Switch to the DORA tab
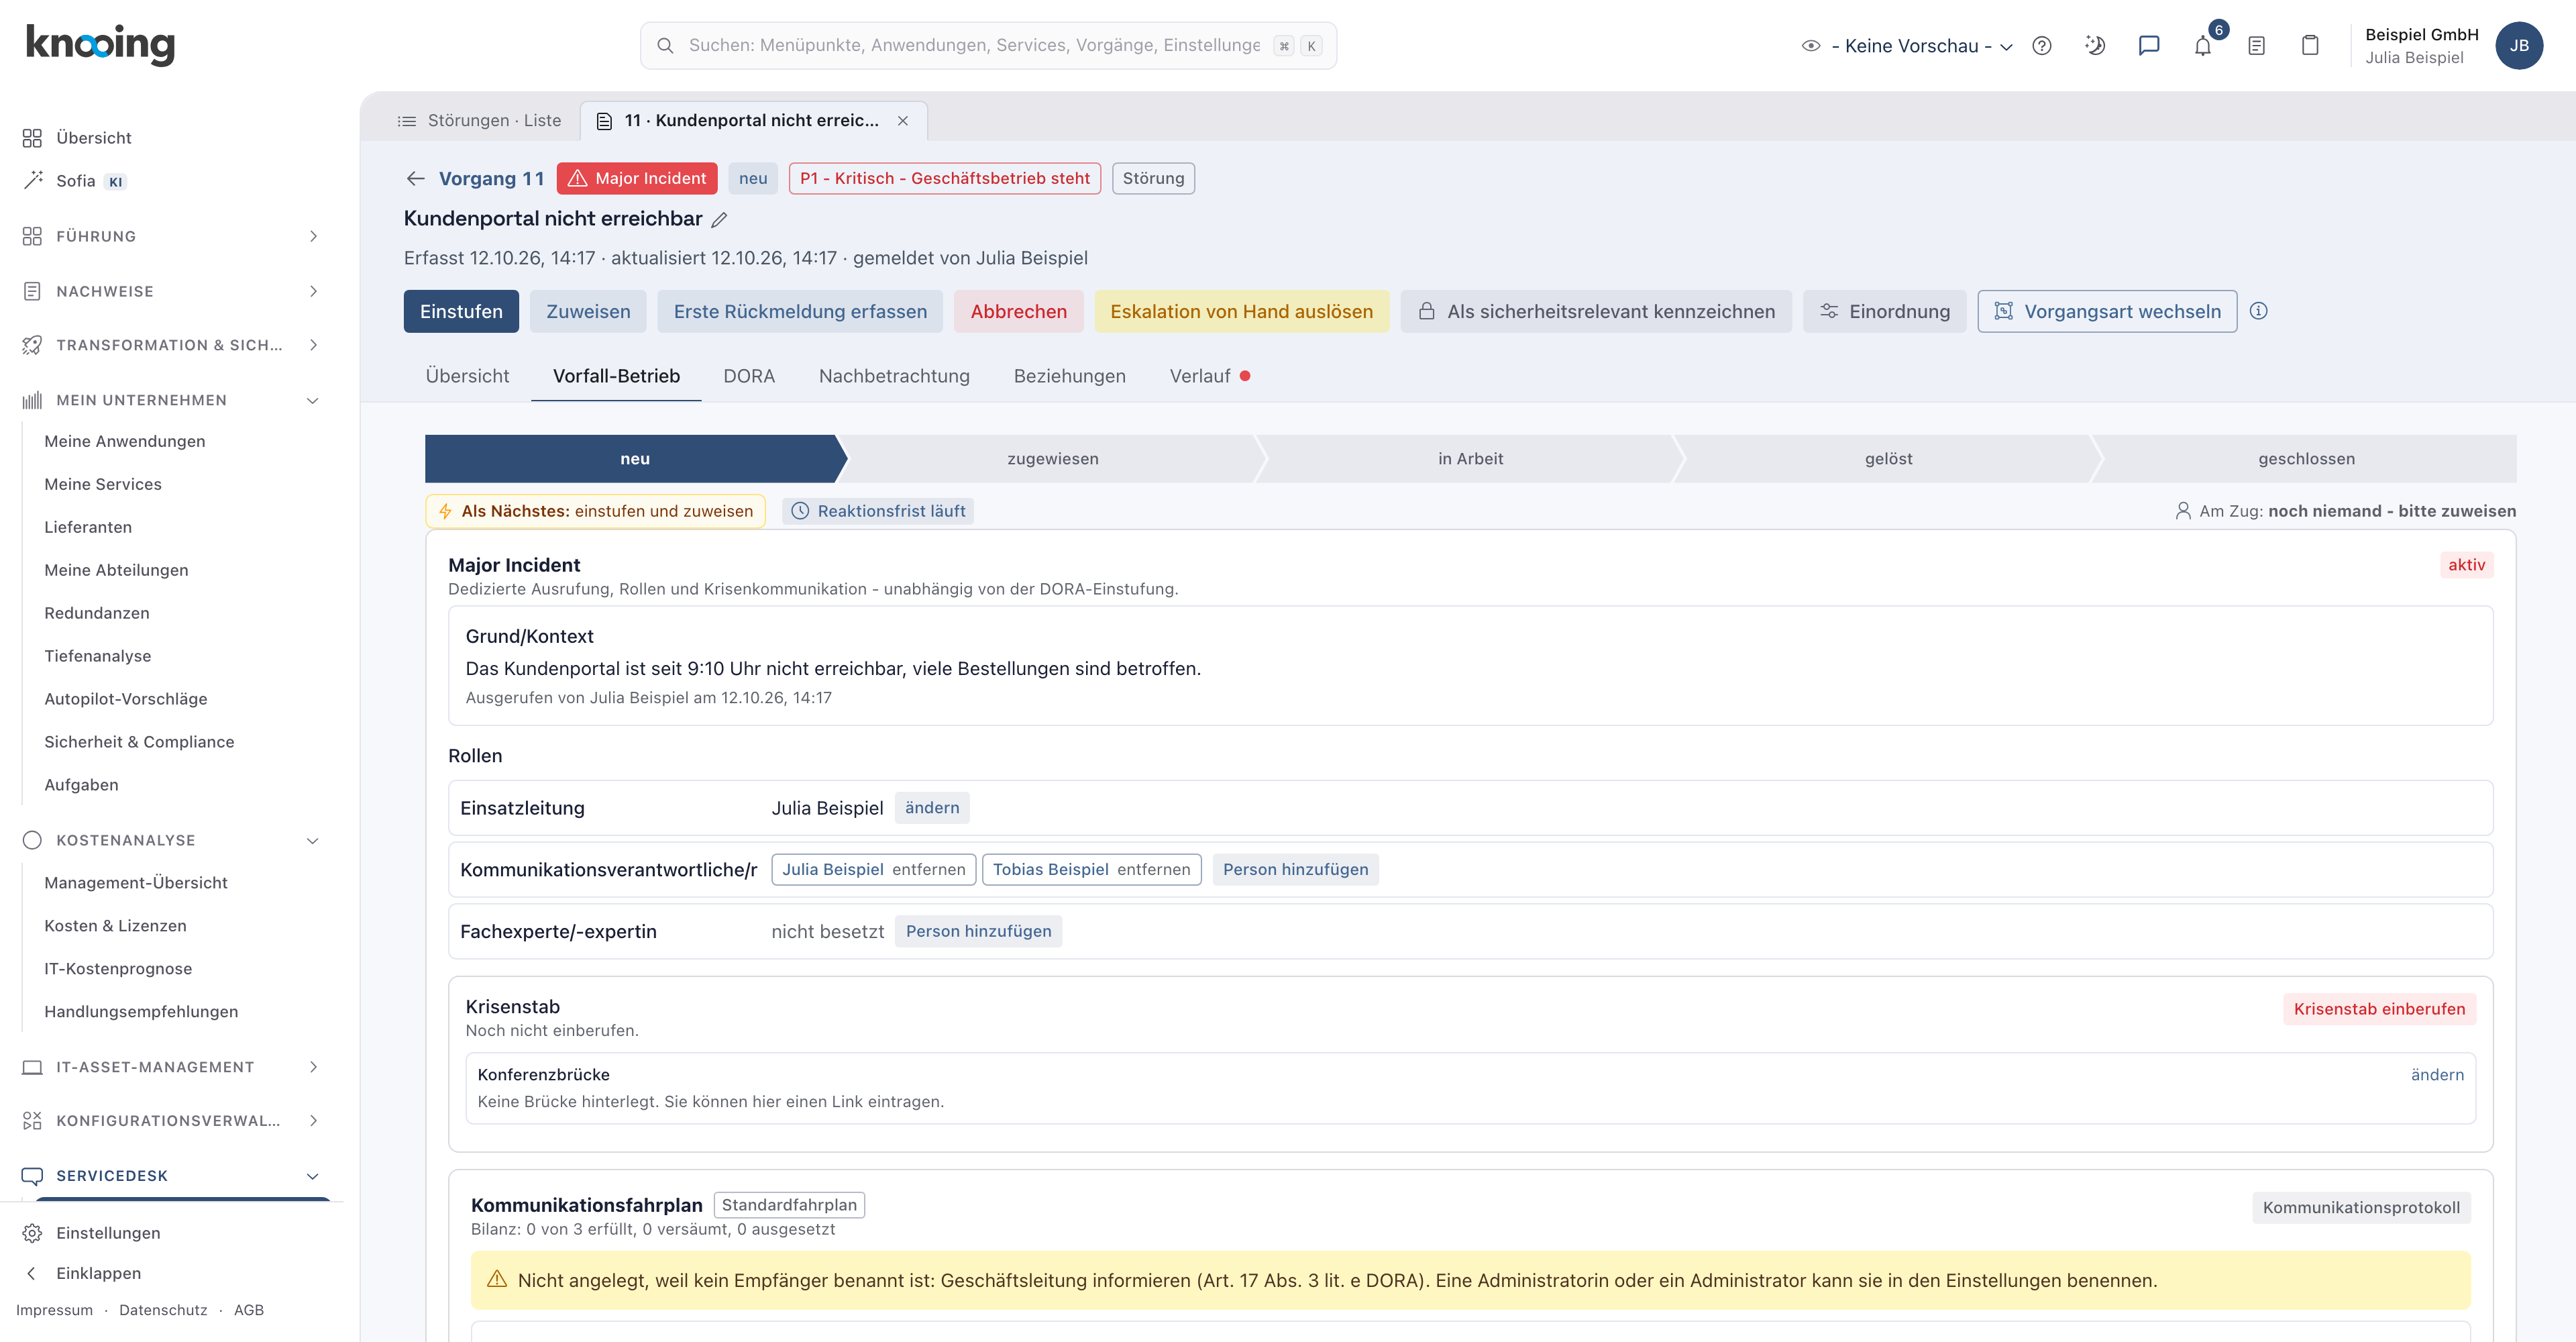Image resolution: width=2576 pixels, height=1342 pixels. [749, 376]
